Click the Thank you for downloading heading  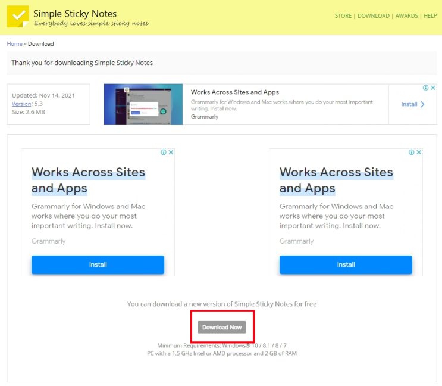click(82, 63)
